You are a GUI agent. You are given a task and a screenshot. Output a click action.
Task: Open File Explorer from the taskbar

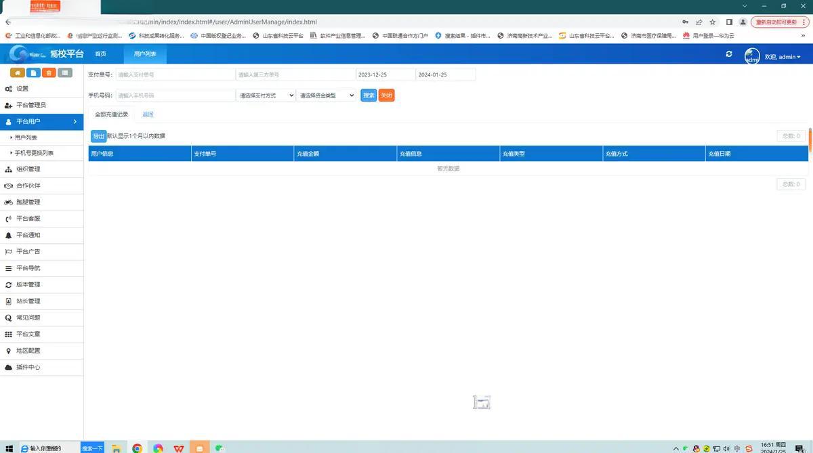[116, 448]
